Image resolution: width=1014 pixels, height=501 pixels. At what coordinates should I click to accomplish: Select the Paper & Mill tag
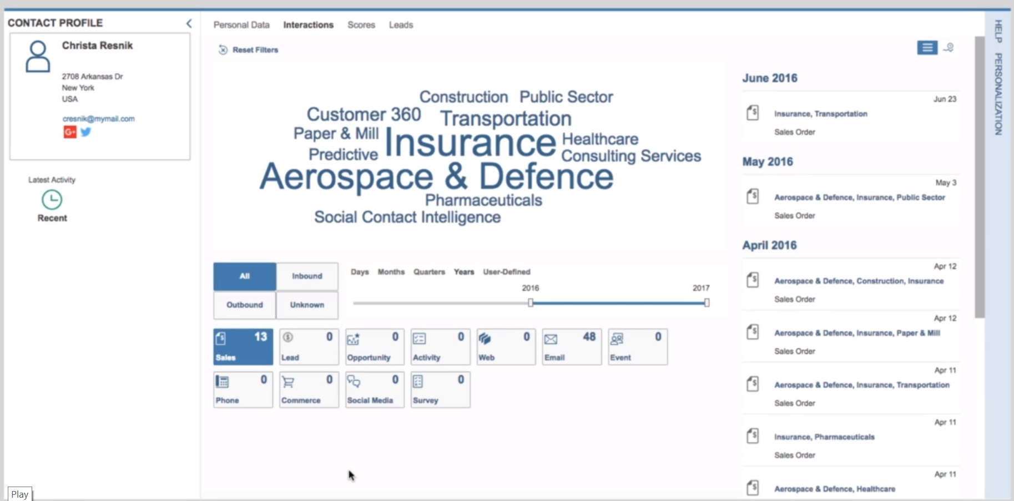point(336,134)
